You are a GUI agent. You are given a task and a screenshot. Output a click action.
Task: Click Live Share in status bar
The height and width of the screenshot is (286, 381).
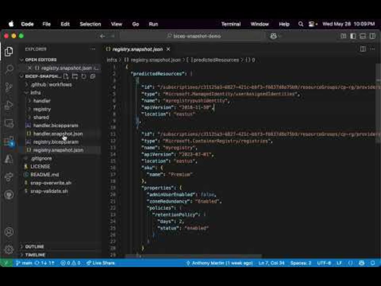click(100, 263)
